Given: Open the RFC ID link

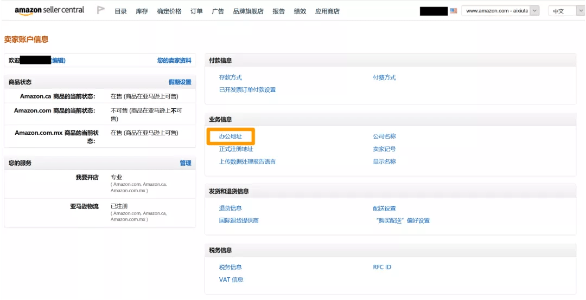Looking at the screenshot, I should (x=382, y=267).
